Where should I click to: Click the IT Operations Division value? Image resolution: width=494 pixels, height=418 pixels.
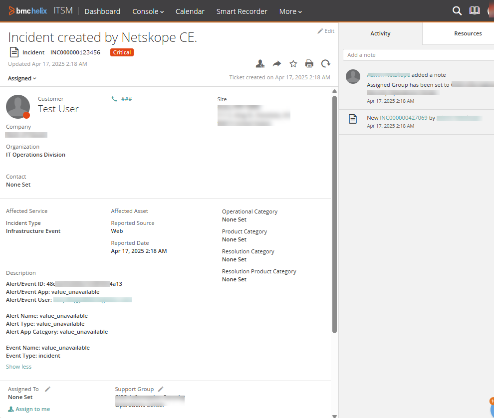tap(35, 155)
